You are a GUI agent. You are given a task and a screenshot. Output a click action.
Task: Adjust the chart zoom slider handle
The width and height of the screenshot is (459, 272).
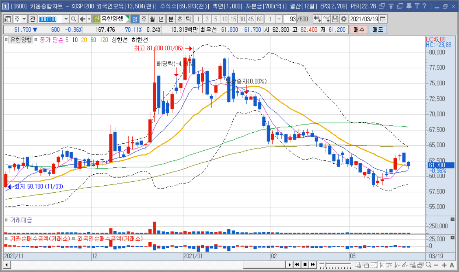326,264
